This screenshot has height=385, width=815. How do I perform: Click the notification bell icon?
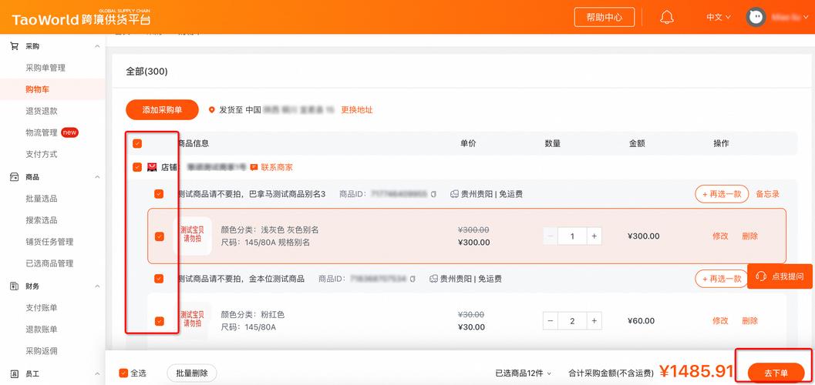[x=667, y=17]
